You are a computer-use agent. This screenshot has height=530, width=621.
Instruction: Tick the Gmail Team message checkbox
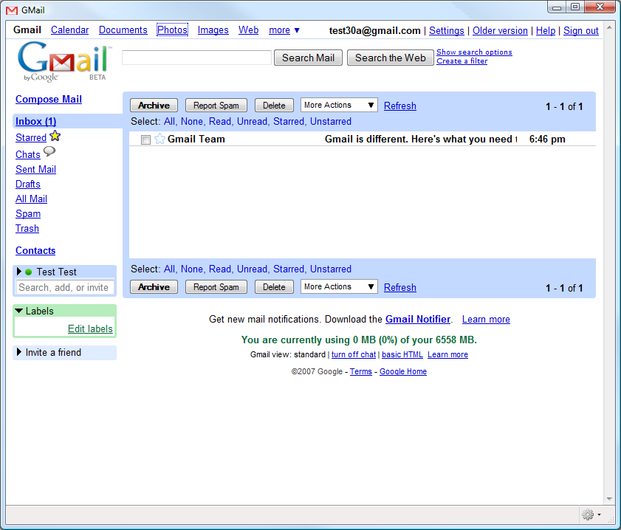(x=145, y=140)
